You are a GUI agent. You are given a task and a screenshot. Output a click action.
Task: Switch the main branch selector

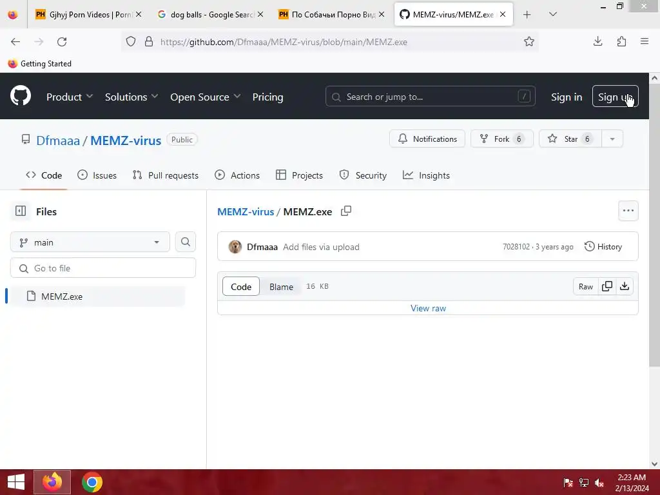[90, 242]
